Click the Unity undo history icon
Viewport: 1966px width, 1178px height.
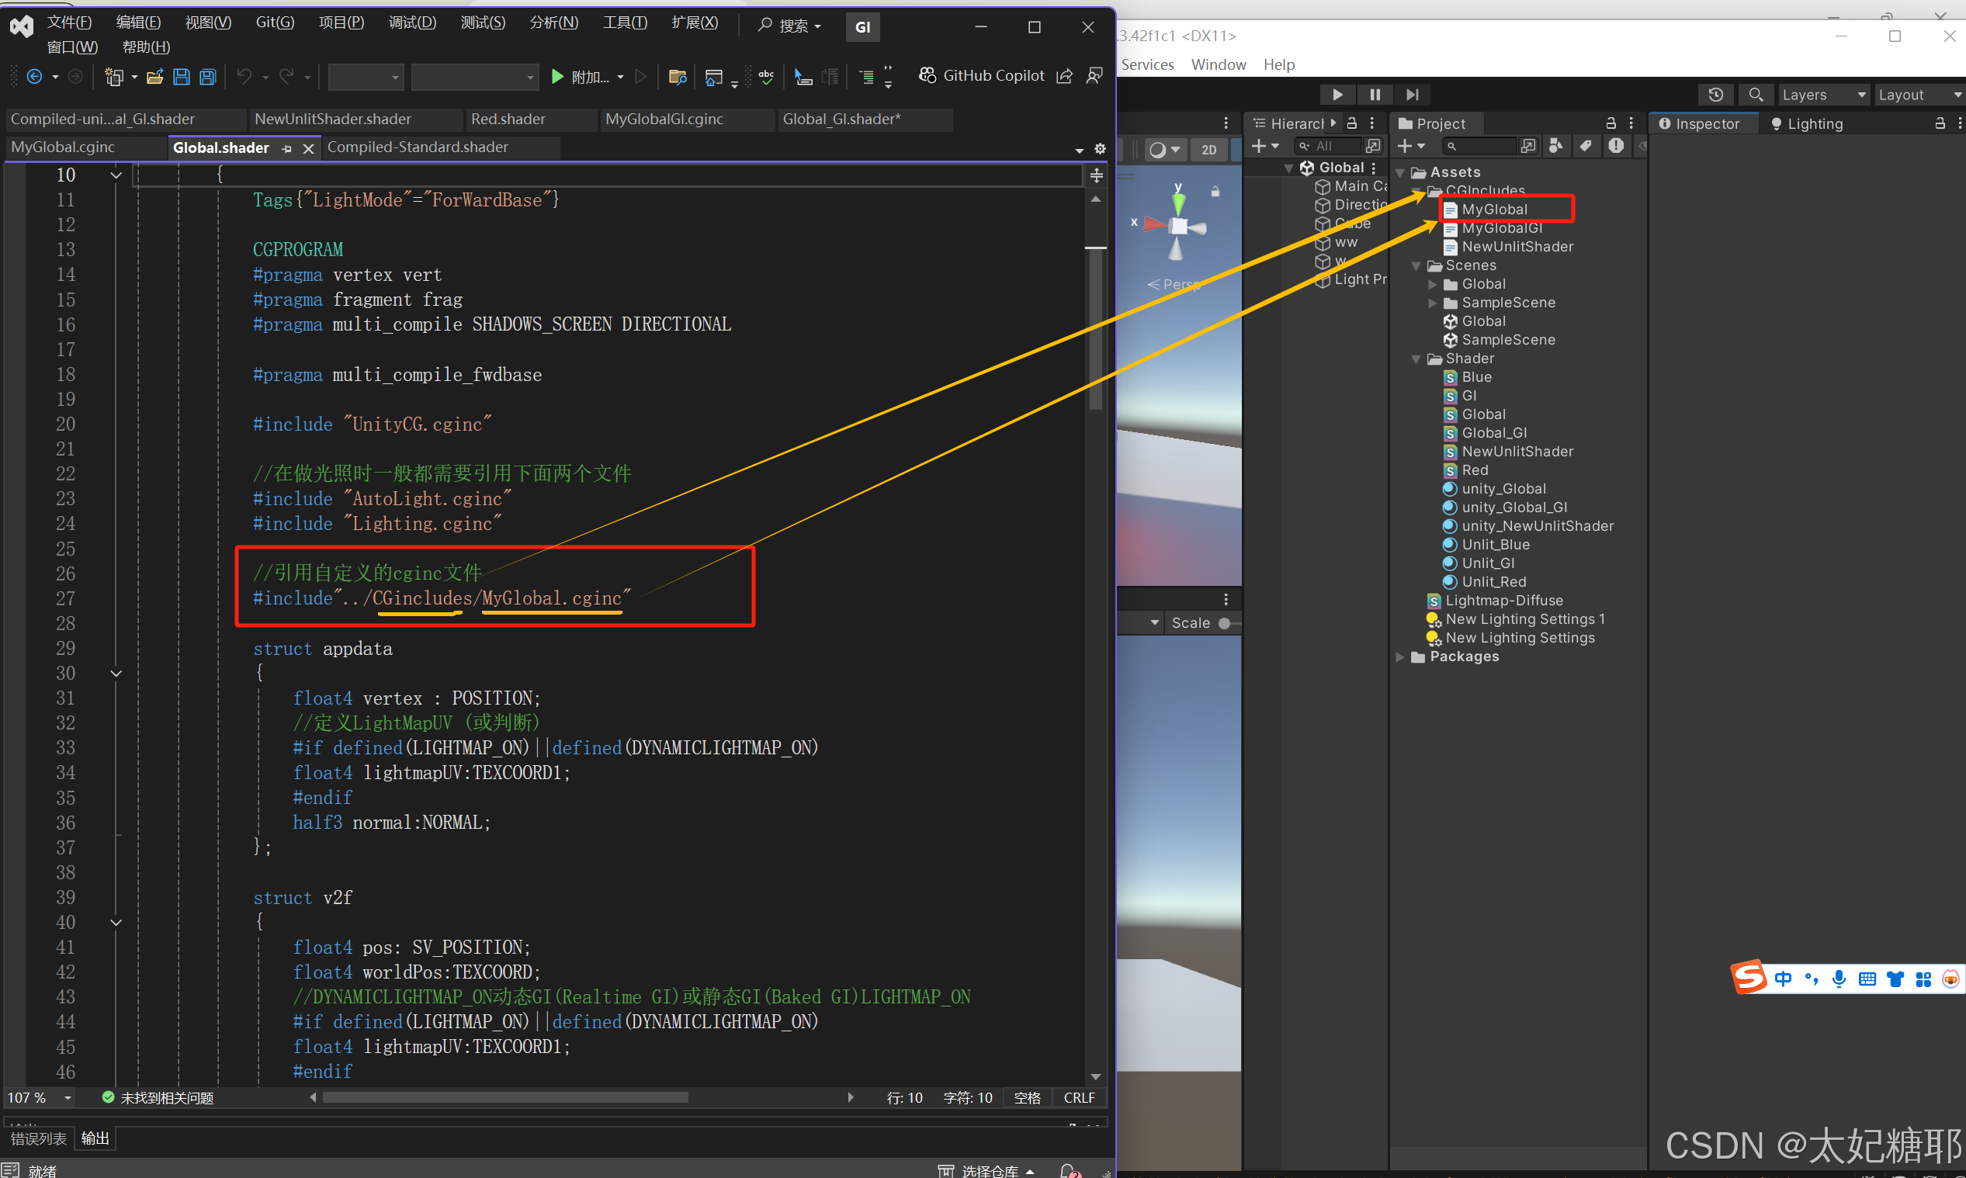click(1716, 95)
